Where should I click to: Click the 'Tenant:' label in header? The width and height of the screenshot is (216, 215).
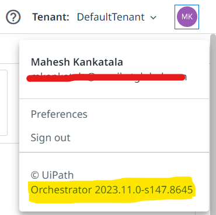(51, 17)
